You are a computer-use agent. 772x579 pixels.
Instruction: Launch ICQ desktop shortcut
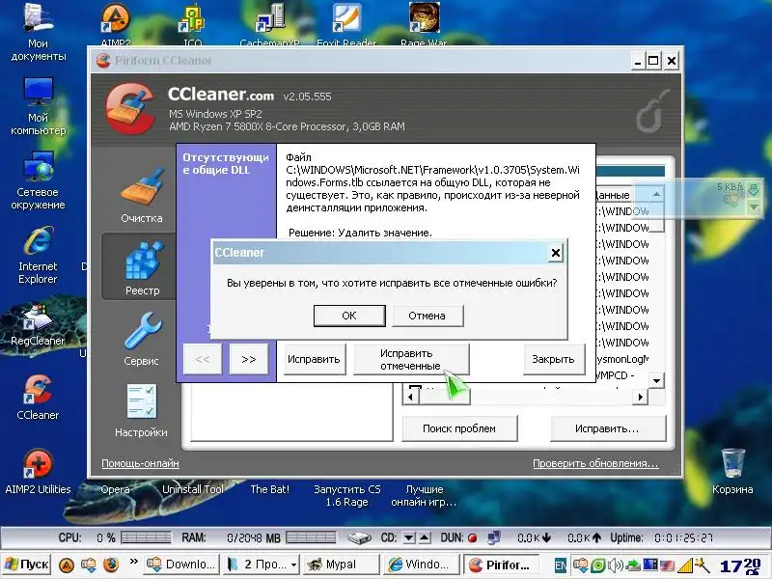coord(192,25)
